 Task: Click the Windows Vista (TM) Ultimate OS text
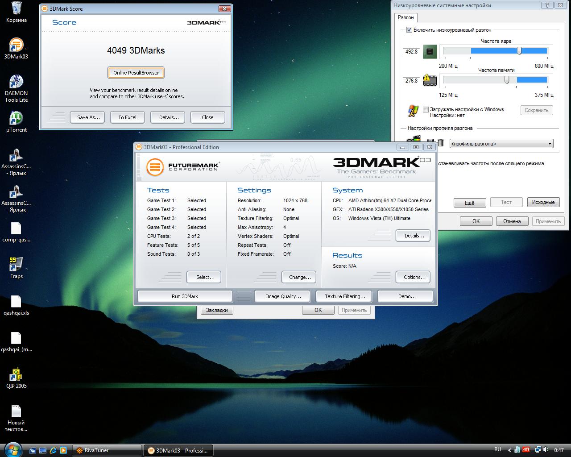(379, 218)
